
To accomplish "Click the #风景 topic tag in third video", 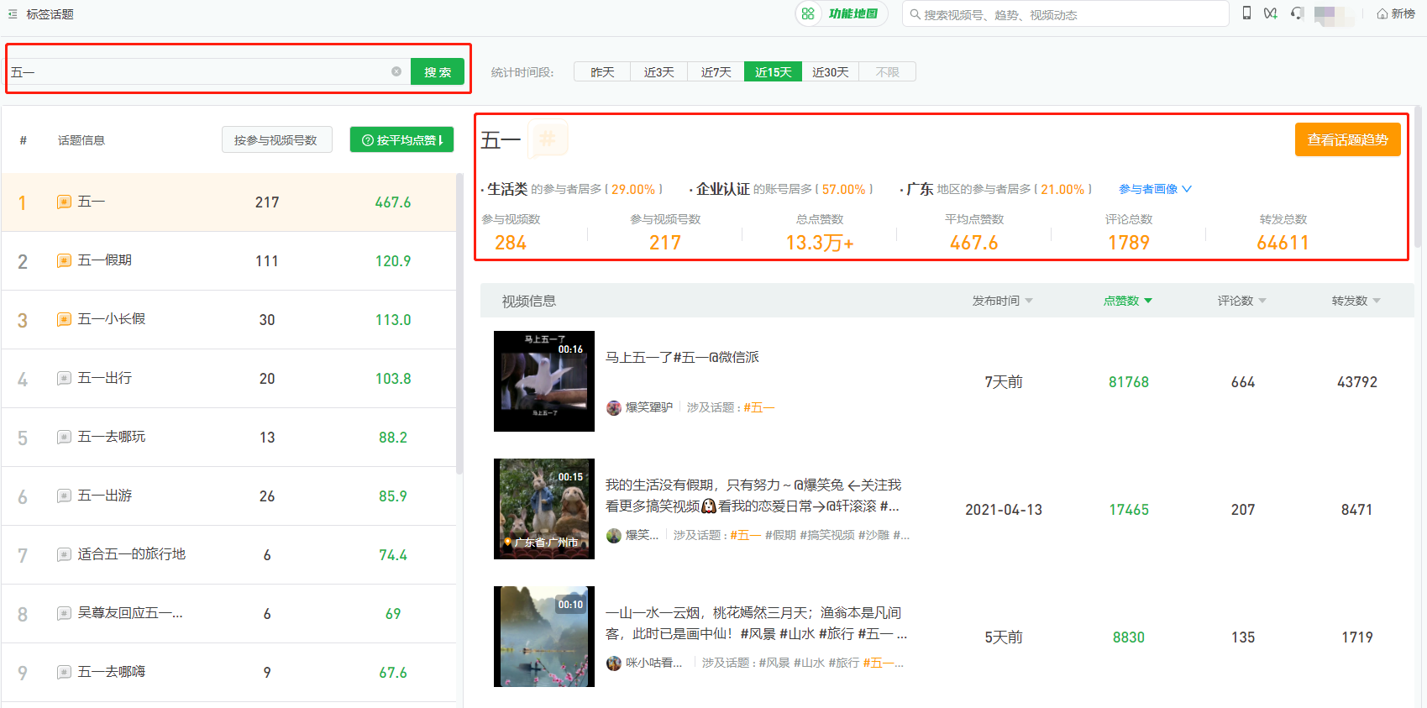I will click(774, 663).
